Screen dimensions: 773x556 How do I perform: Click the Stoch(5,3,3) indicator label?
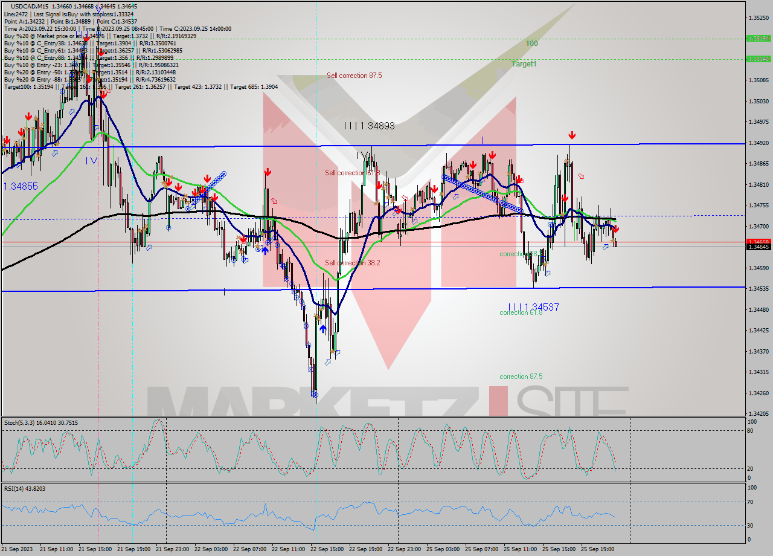[41, 422]
